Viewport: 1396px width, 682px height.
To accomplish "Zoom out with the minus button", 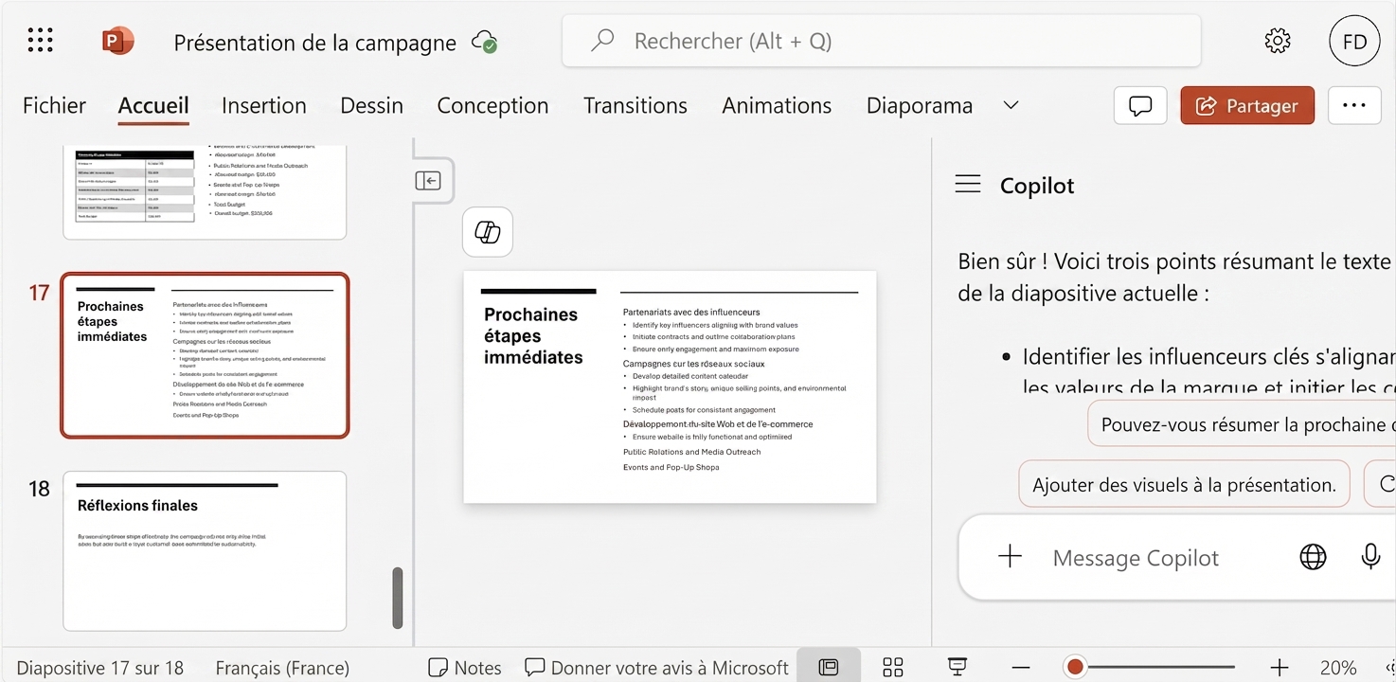I will point(1020,668).
